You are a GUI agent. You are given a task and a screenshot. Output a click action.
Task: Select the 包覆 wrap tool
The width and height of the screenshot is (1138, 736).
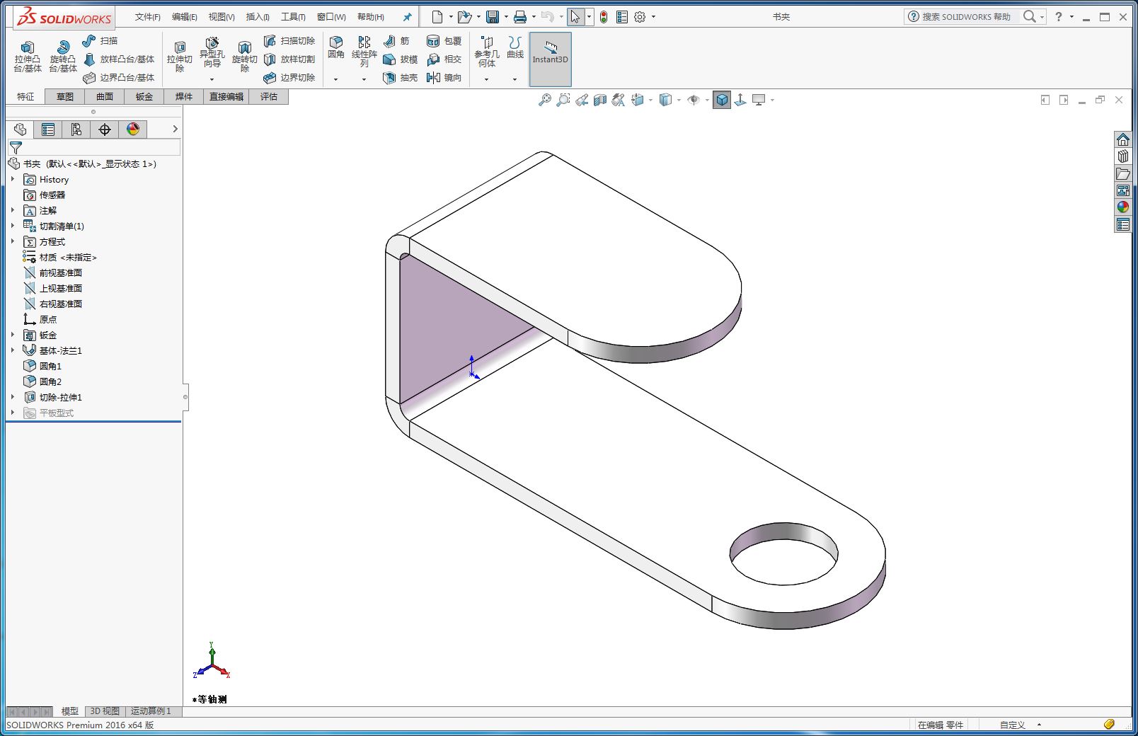[x=444, y=41]
